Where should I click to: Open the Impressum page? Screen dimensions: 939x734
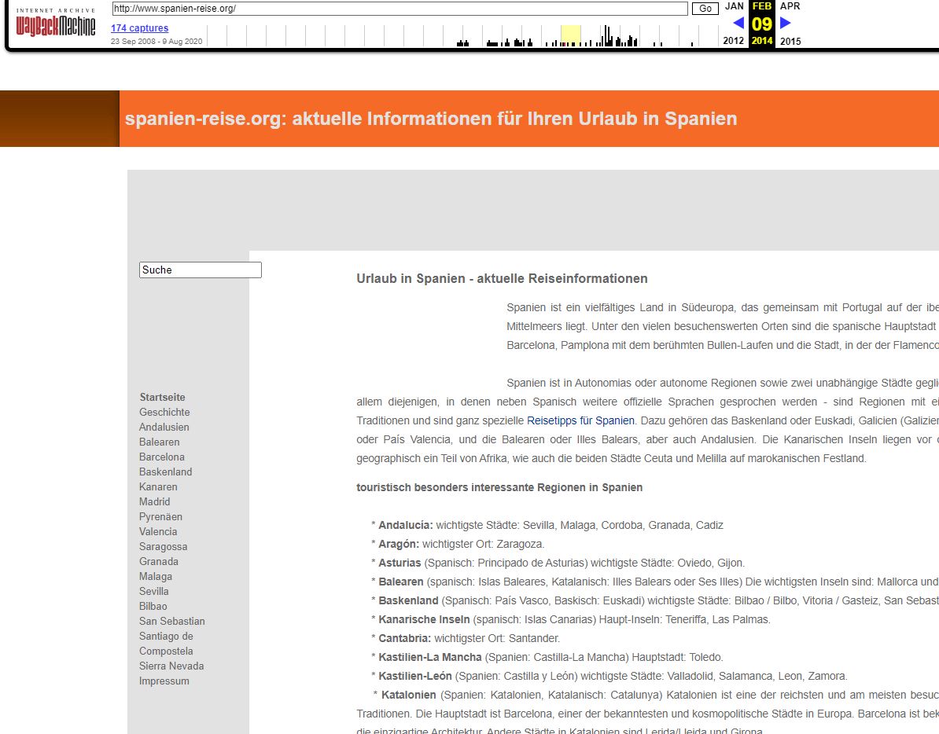pos(164,681)
